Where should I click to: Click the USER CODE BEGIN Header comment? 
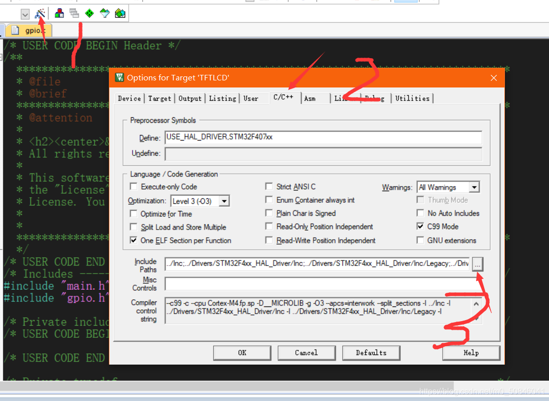[92, 46]
